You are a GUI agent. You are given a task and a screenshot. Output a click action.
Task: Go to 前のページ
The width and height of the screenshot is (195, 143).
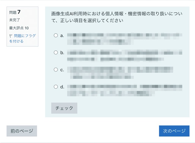(x=22, y=131)
